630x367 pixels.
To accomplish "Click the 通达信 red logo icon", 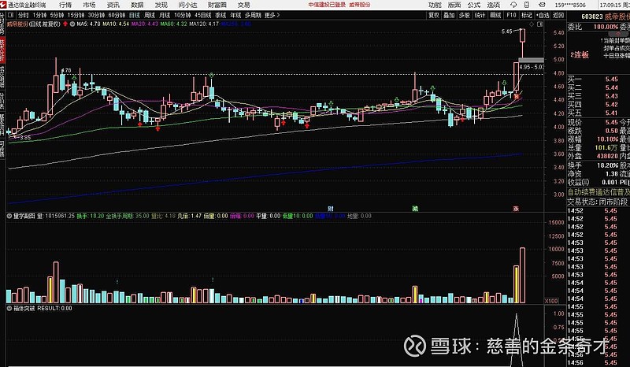I will coord(4,5).
